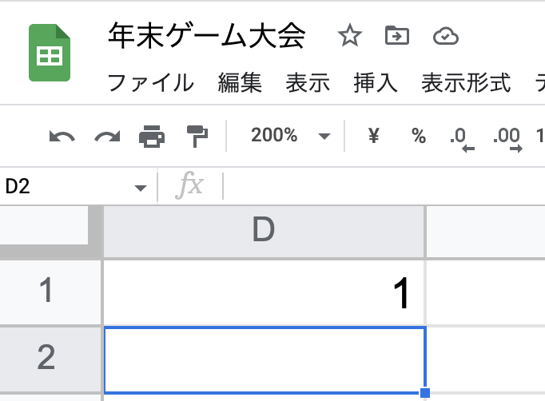The height and width of the screenshot is (401, 545).
Task: Click the move to folder icon
Action: pyautogui.click(x=397, y=35)
